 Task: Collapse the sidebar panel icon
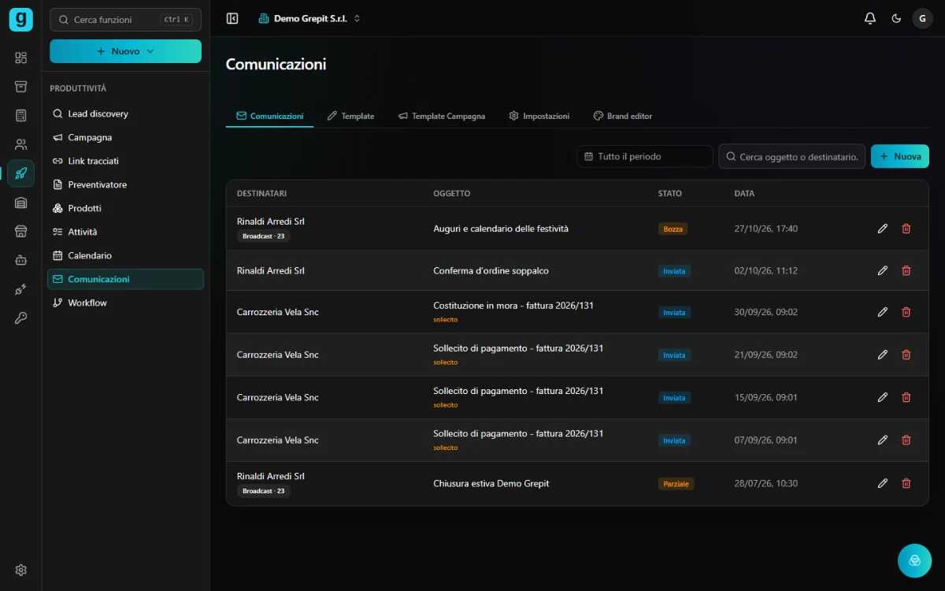coord(232,18)
